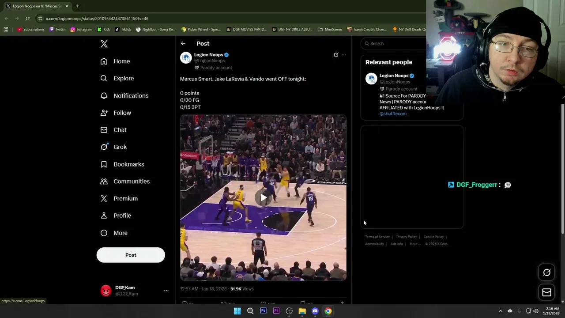Open the Follow section

tap(116, 113)
